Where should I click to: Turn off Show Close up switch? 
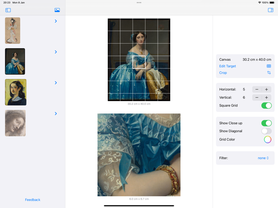pos(266,123)
